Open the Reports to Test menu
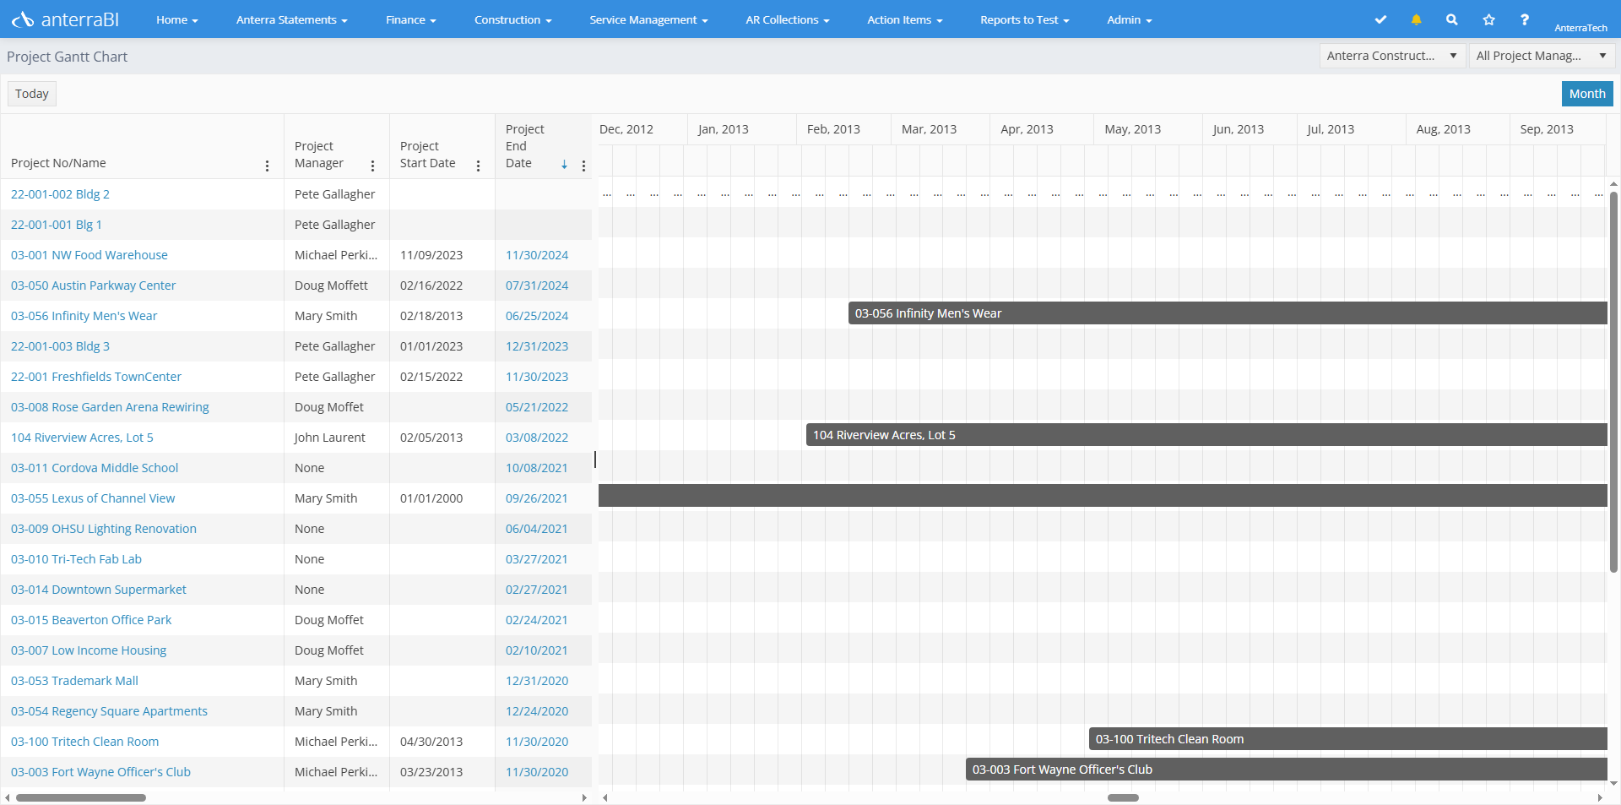Image resolution: width=1621 pixels, height=805 pixels. point(1025,19)
